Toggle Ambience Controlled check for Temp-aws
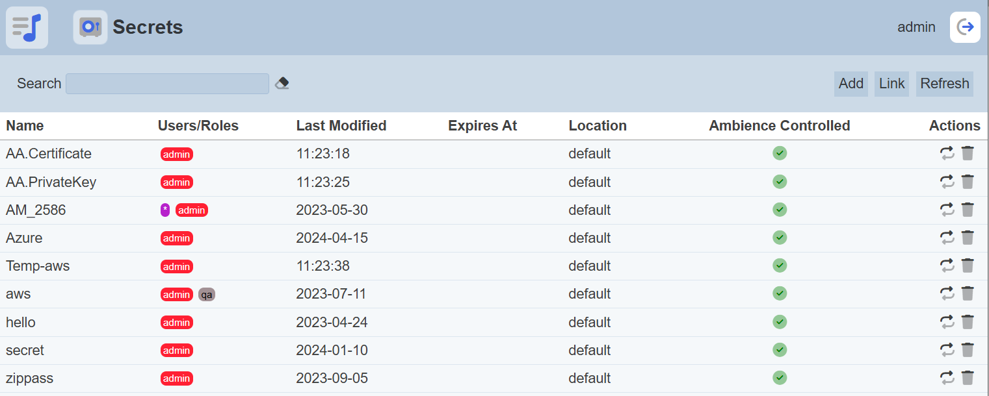The height and width of the screenshot is (396, 989). click(x=780, y=266)
